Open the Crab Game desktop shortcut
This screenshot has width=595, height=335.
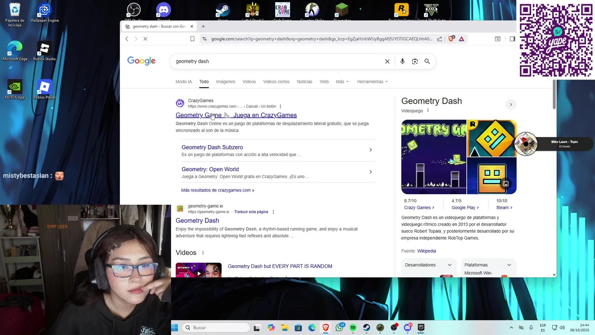pyautogui.click(x=282, y=12)
